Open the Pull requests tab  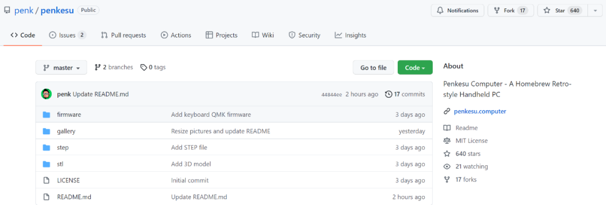coord(123,35)
